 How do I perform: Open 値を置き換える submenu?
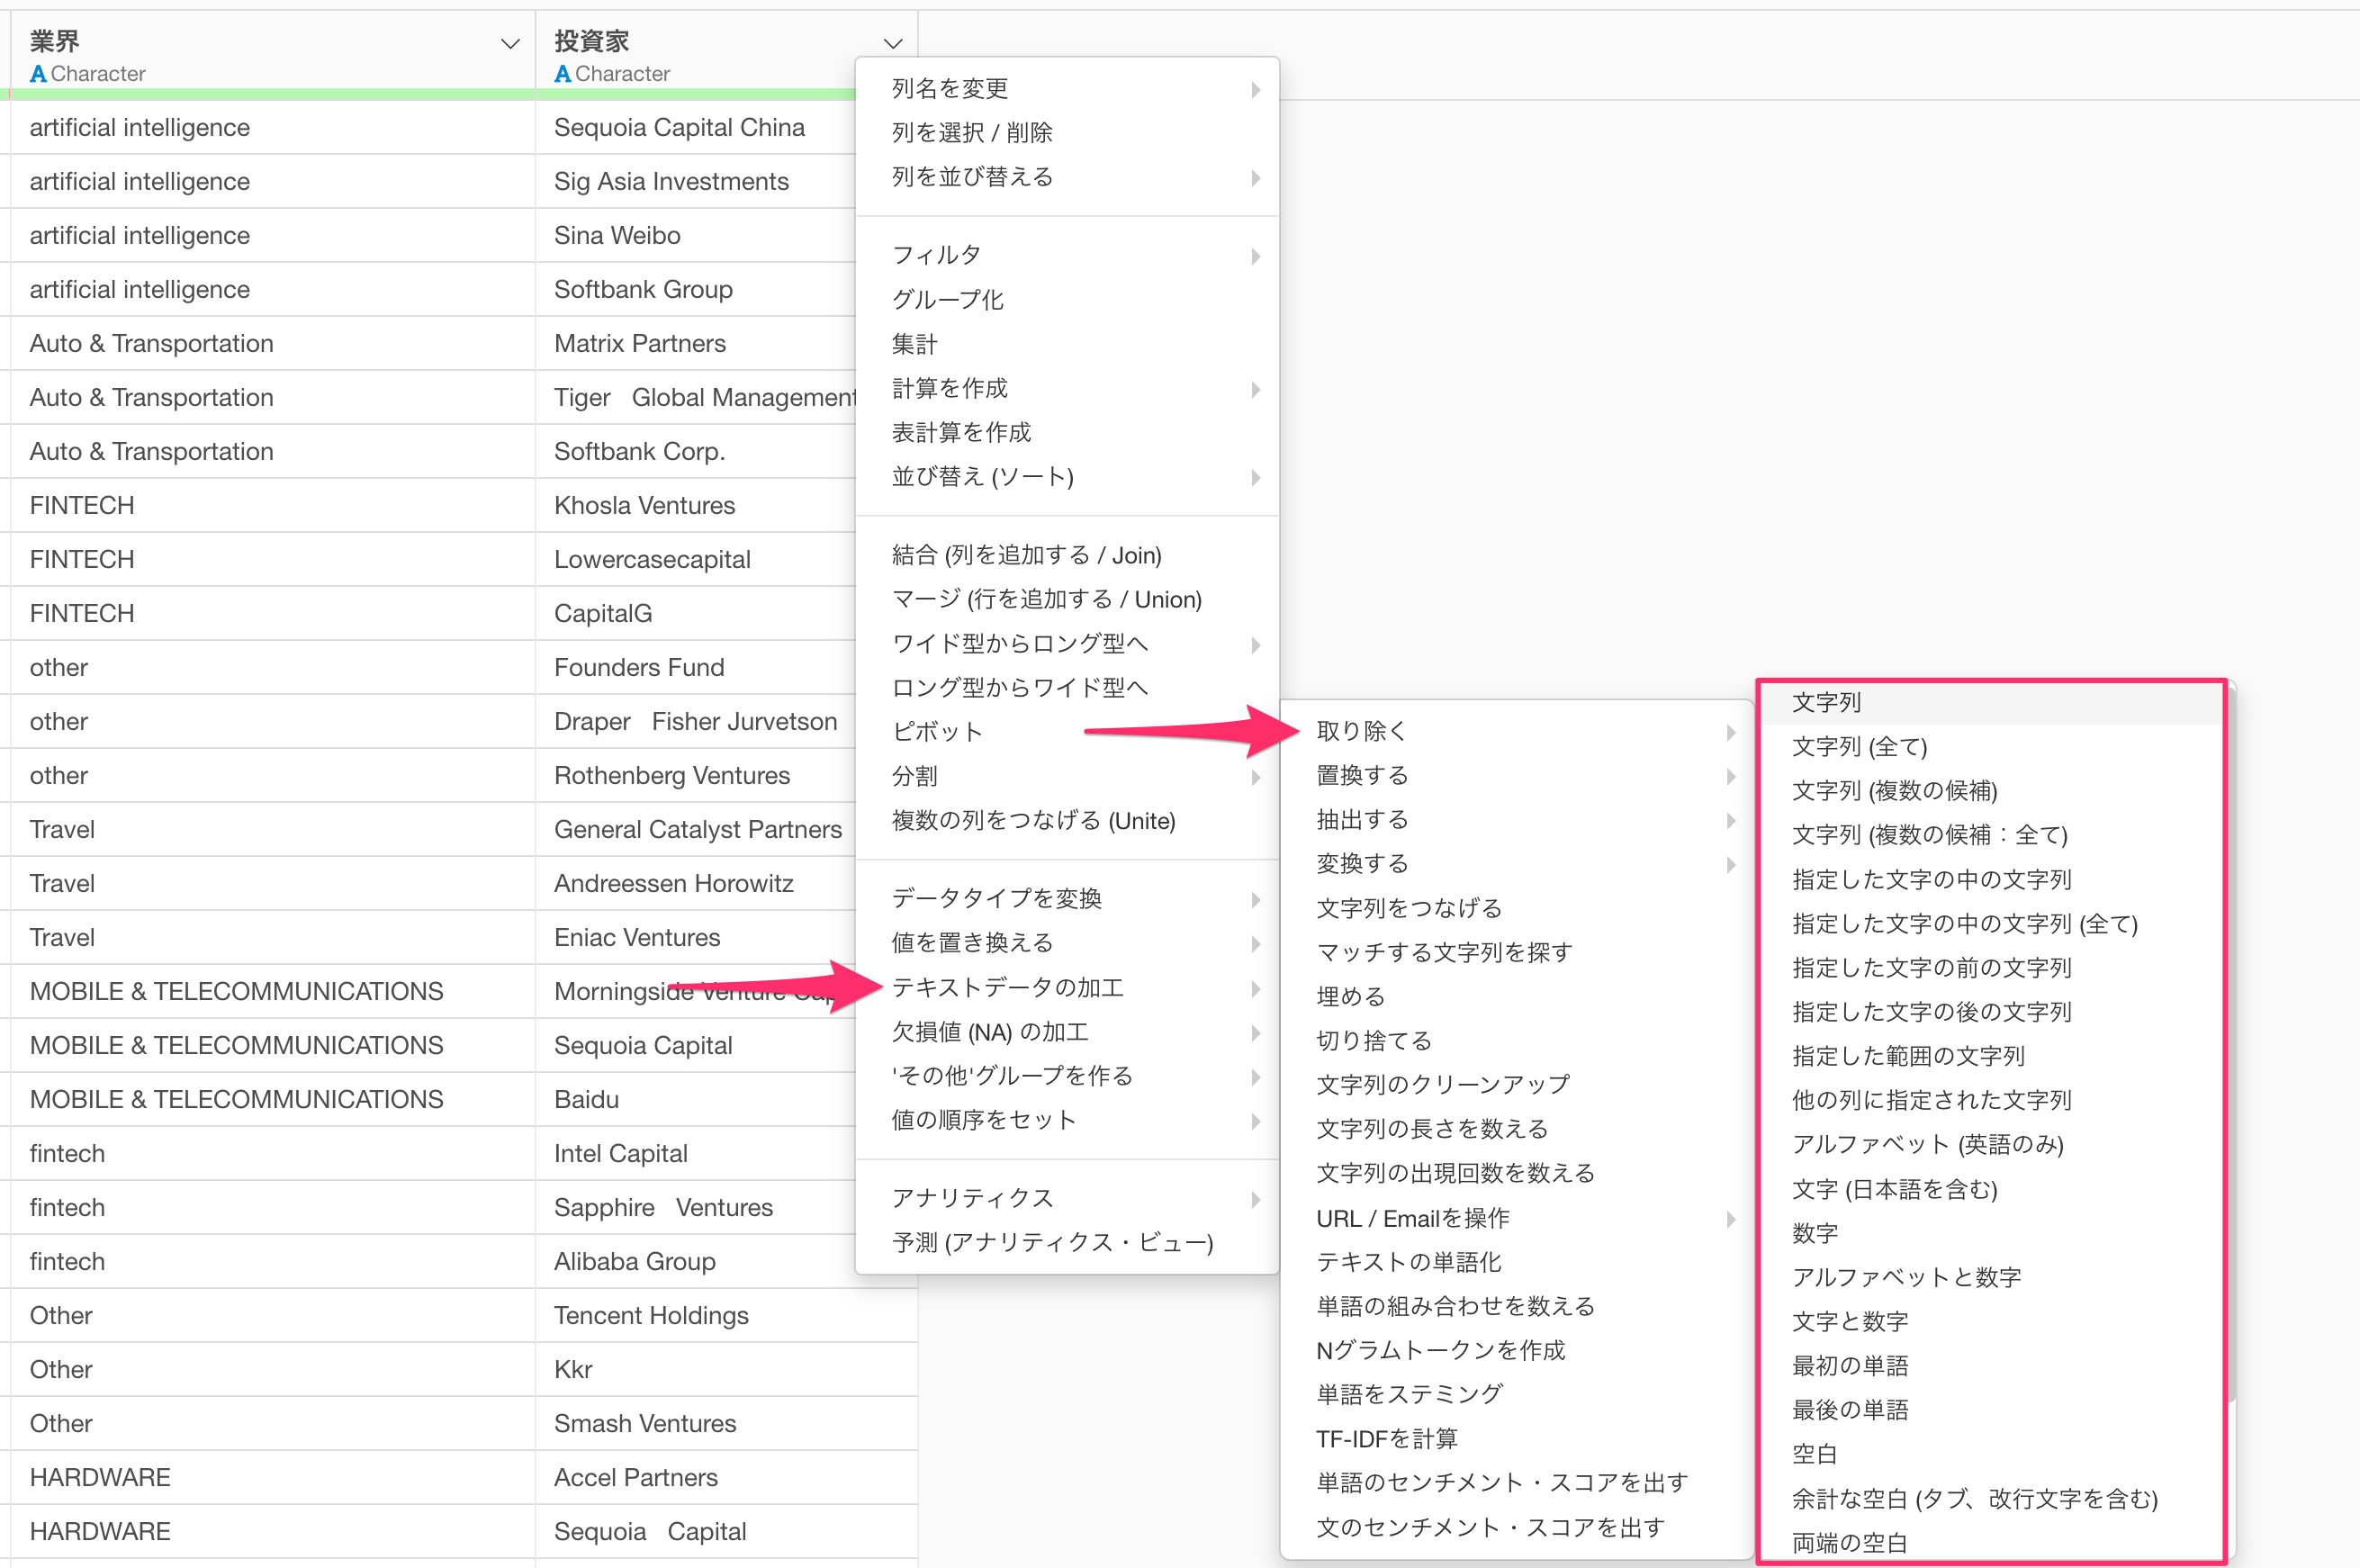[1067, 943]
